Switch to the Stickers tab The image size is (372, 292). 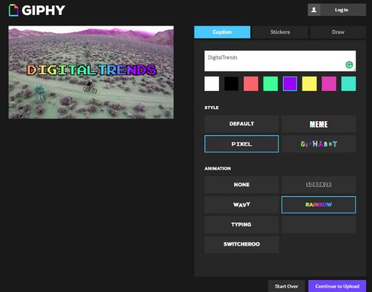tap(280, 32)
